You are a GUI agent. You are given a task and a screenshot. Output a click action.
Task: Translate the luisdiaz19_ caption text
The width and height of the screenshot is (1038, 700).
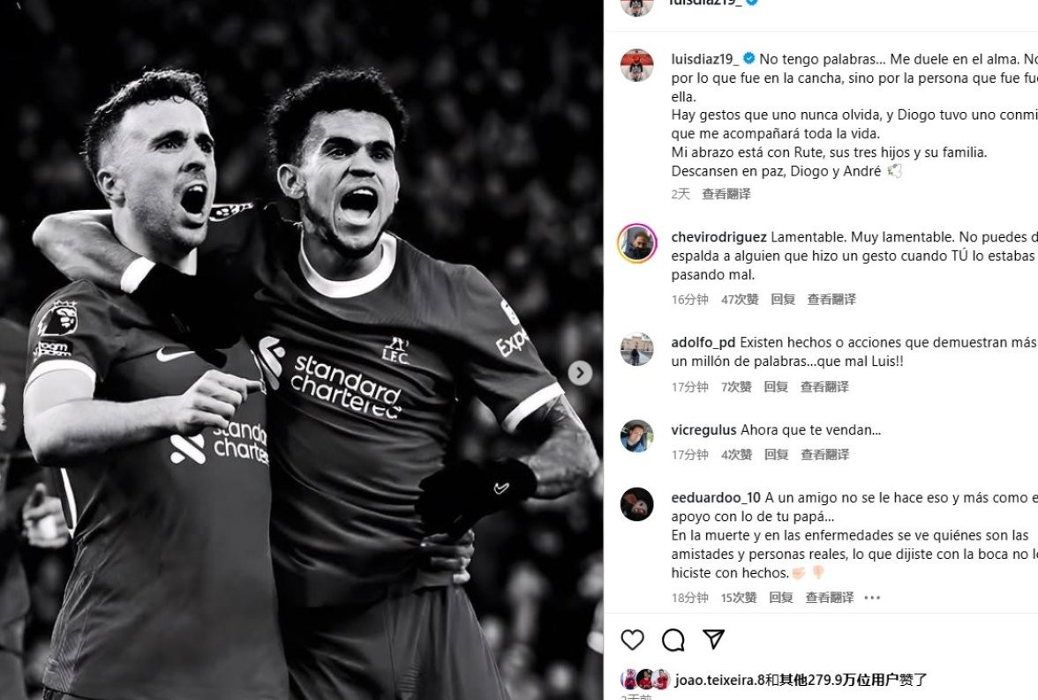coord(726,194)
